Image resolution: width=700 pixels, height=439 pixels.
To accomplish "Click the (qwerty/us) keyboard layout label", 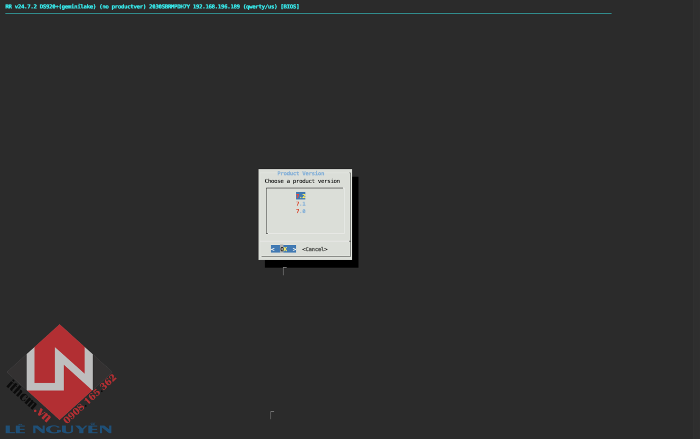I will click(x=260, y=7).
